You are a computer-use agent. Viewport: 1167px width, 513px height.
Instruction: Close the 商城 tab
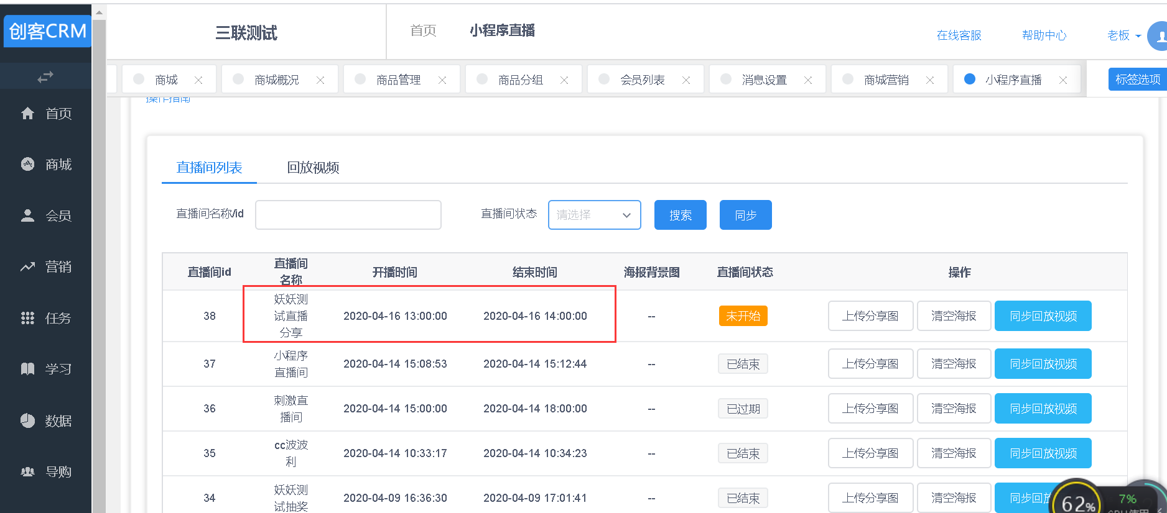tap(198, 80)
